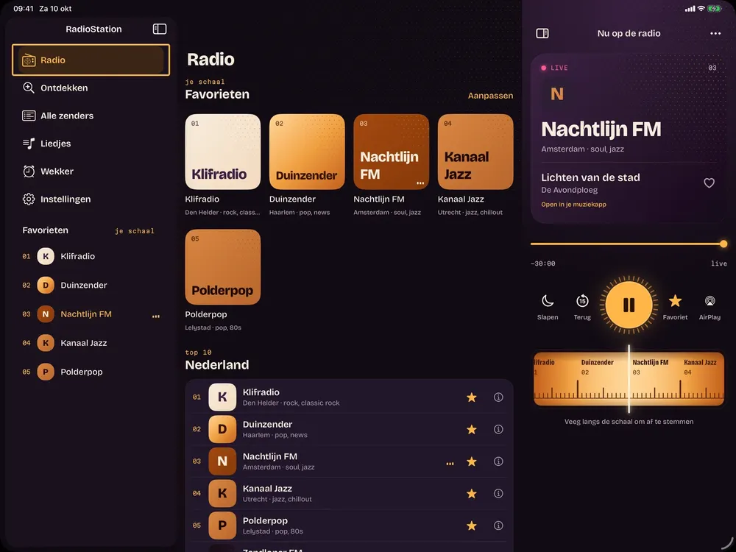Tune to Duinzender on the dial scale
Viewport: 736px width, 552px height.
pyautogui.click(x=597, y=367)
